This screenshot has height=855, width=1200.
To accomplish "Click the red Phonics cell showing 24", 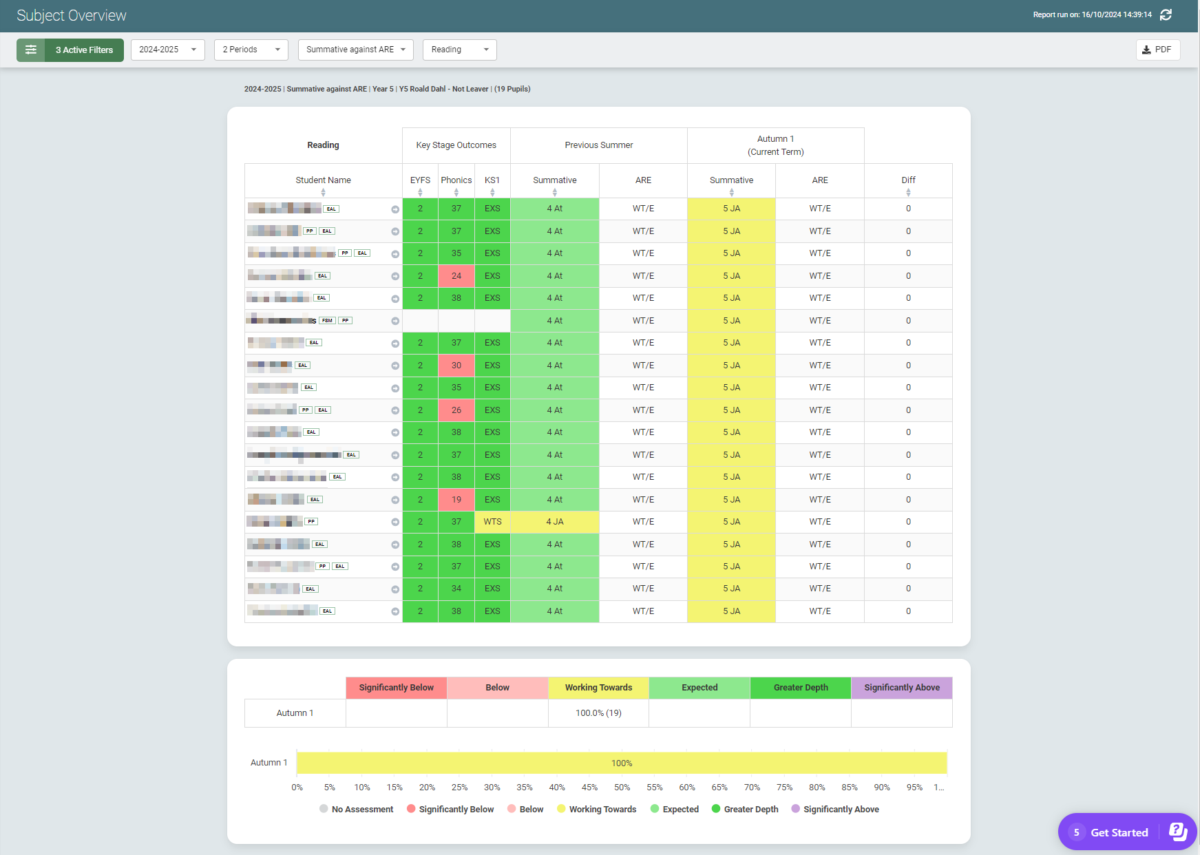I will click(x=456, y=276).
